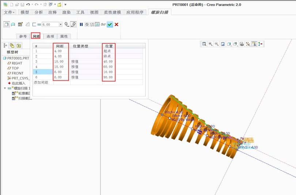Click the zoom out magnifier icon
Screen dimensions: 296x195
pos(217,44)
